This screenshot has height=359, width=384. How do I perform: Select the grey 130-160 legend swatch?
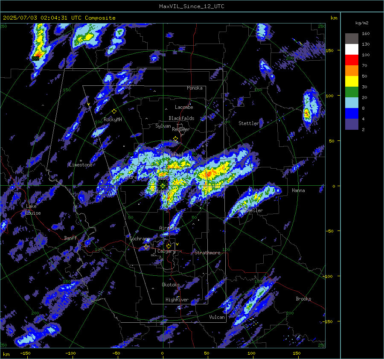pos(352,39)
